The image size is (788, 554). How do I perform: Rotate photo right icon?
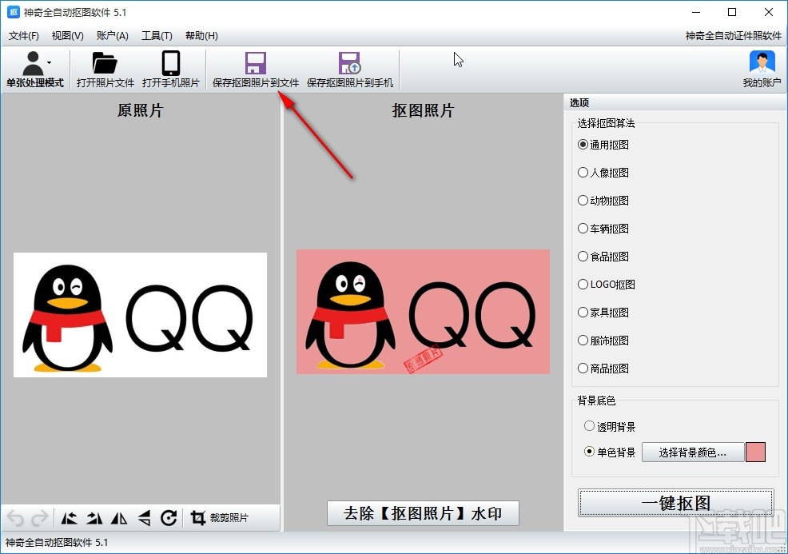[94, 518]
